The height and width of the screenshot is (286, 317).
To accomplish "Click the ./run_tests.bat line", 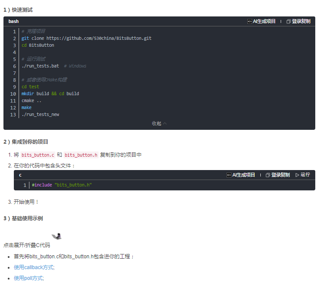I will (54, 66).
